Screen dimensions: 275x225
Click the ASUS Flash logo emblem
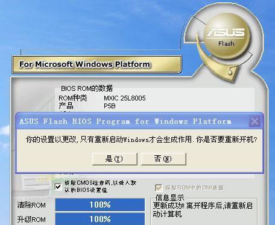227,36
